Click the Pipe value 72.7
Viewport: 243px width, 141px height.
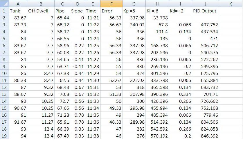62,101
